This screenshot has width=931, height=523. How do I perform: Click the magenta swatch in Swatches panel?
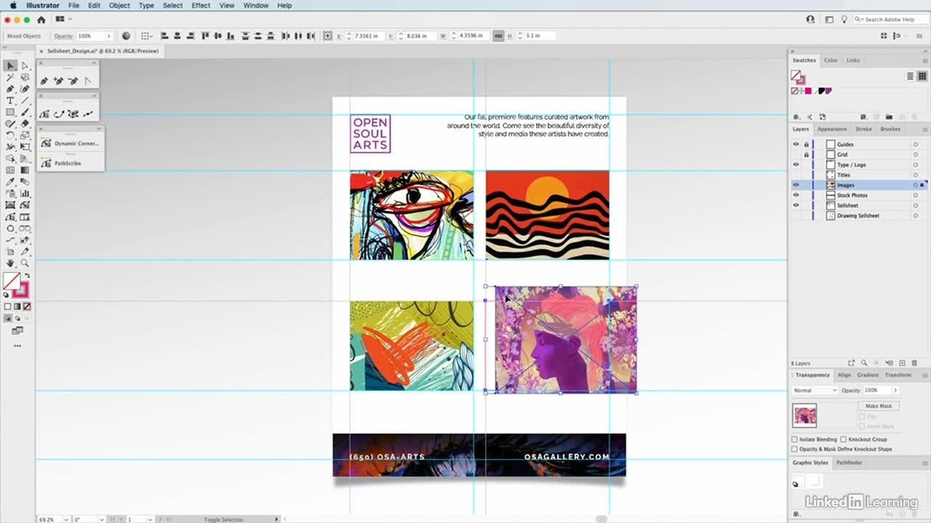[x=808, y=91]
